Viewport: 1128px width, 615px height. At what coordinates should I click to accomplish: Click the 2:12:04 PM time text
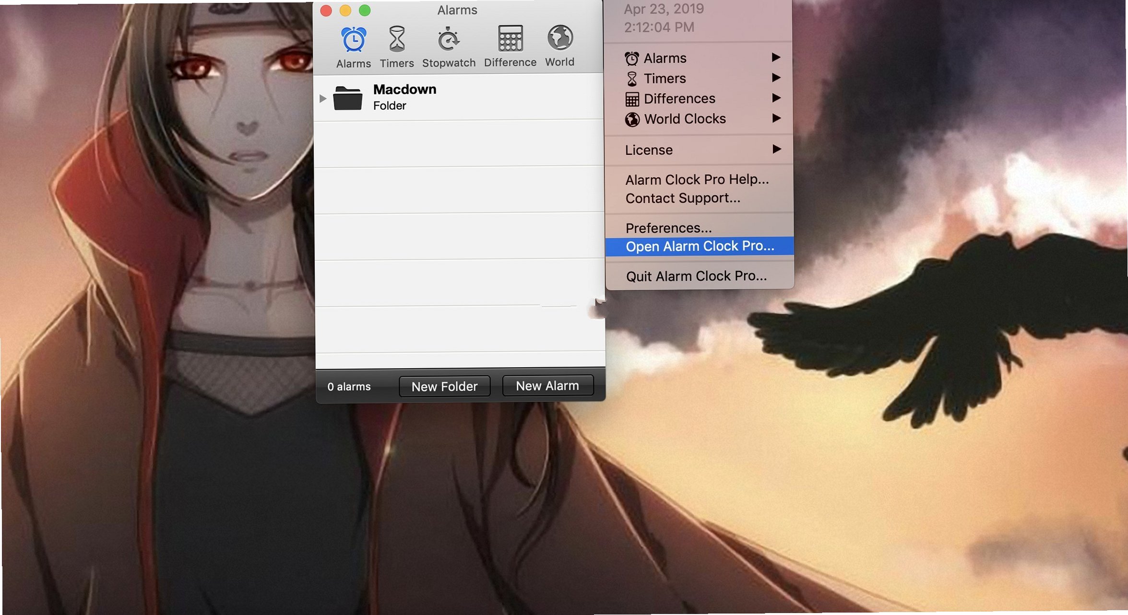coord(659,27)
